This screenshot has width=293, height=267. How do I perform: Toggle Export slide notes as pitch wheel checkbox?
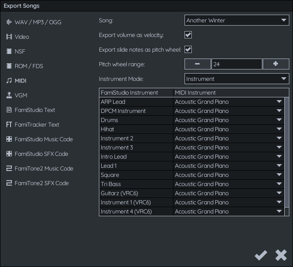point(188,49)
